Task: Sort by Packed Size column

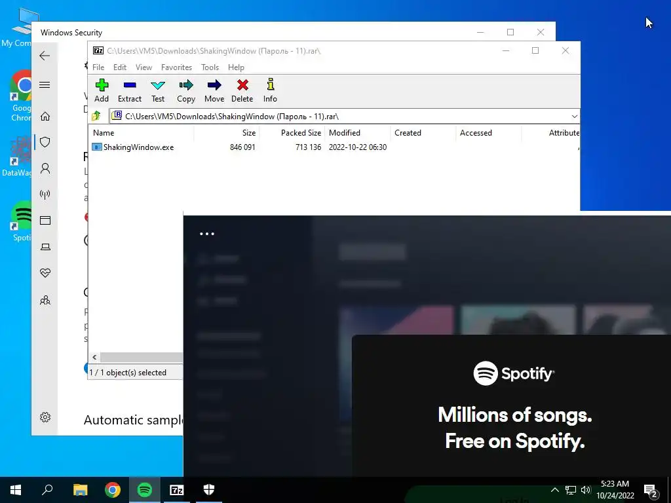Action: click(x=292, y=132)
